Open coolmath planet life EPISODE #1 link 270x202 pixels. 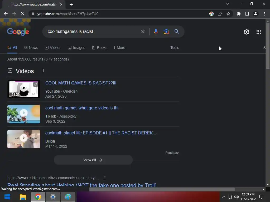(101, 133)
